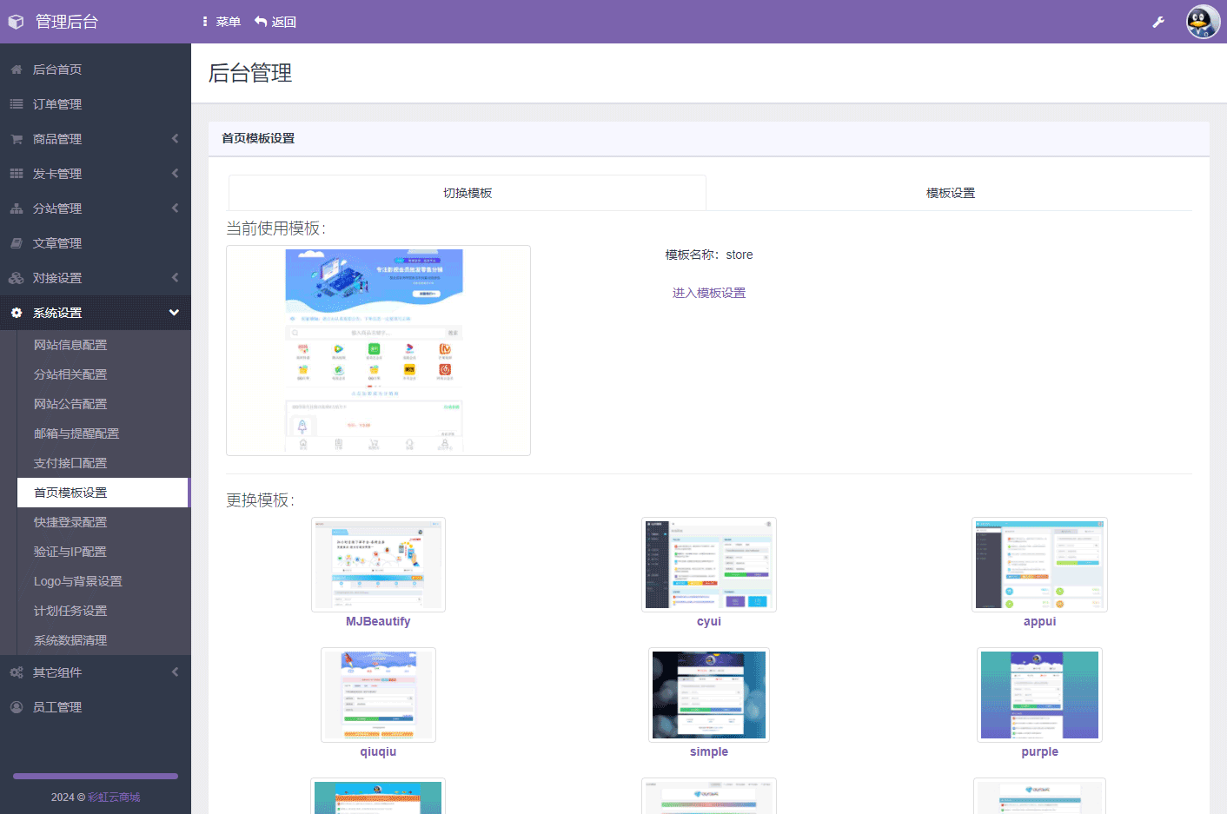Screen dimensions: 1227x814
Task: Click the 进入模板设置 link
Action: pos(709,293)
